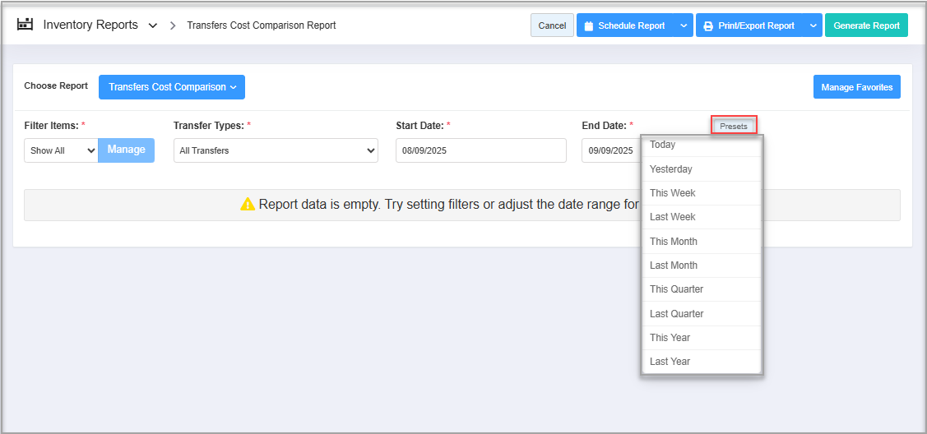Open the Transfers Cost Comparison report selector
This screenshot has height=434, width=927.
point(172,87)
